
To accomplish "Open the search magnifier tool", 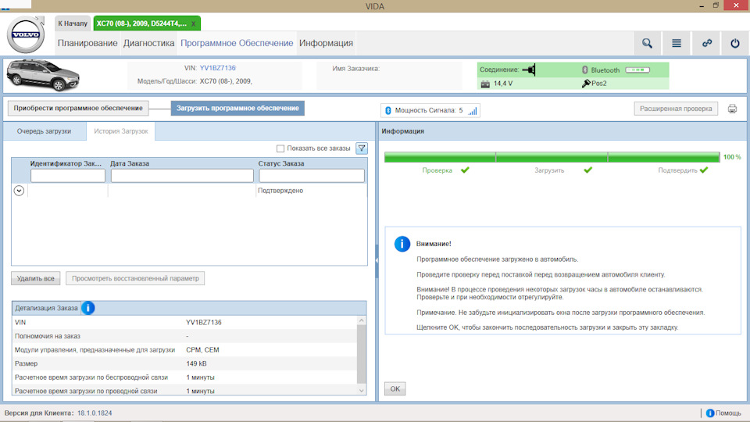I will click(647, 43).
